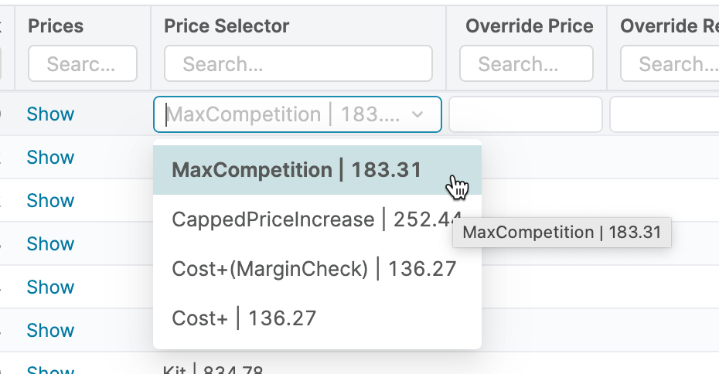
Task: Focus the Price Selector column search field
Action: (298, 63)
